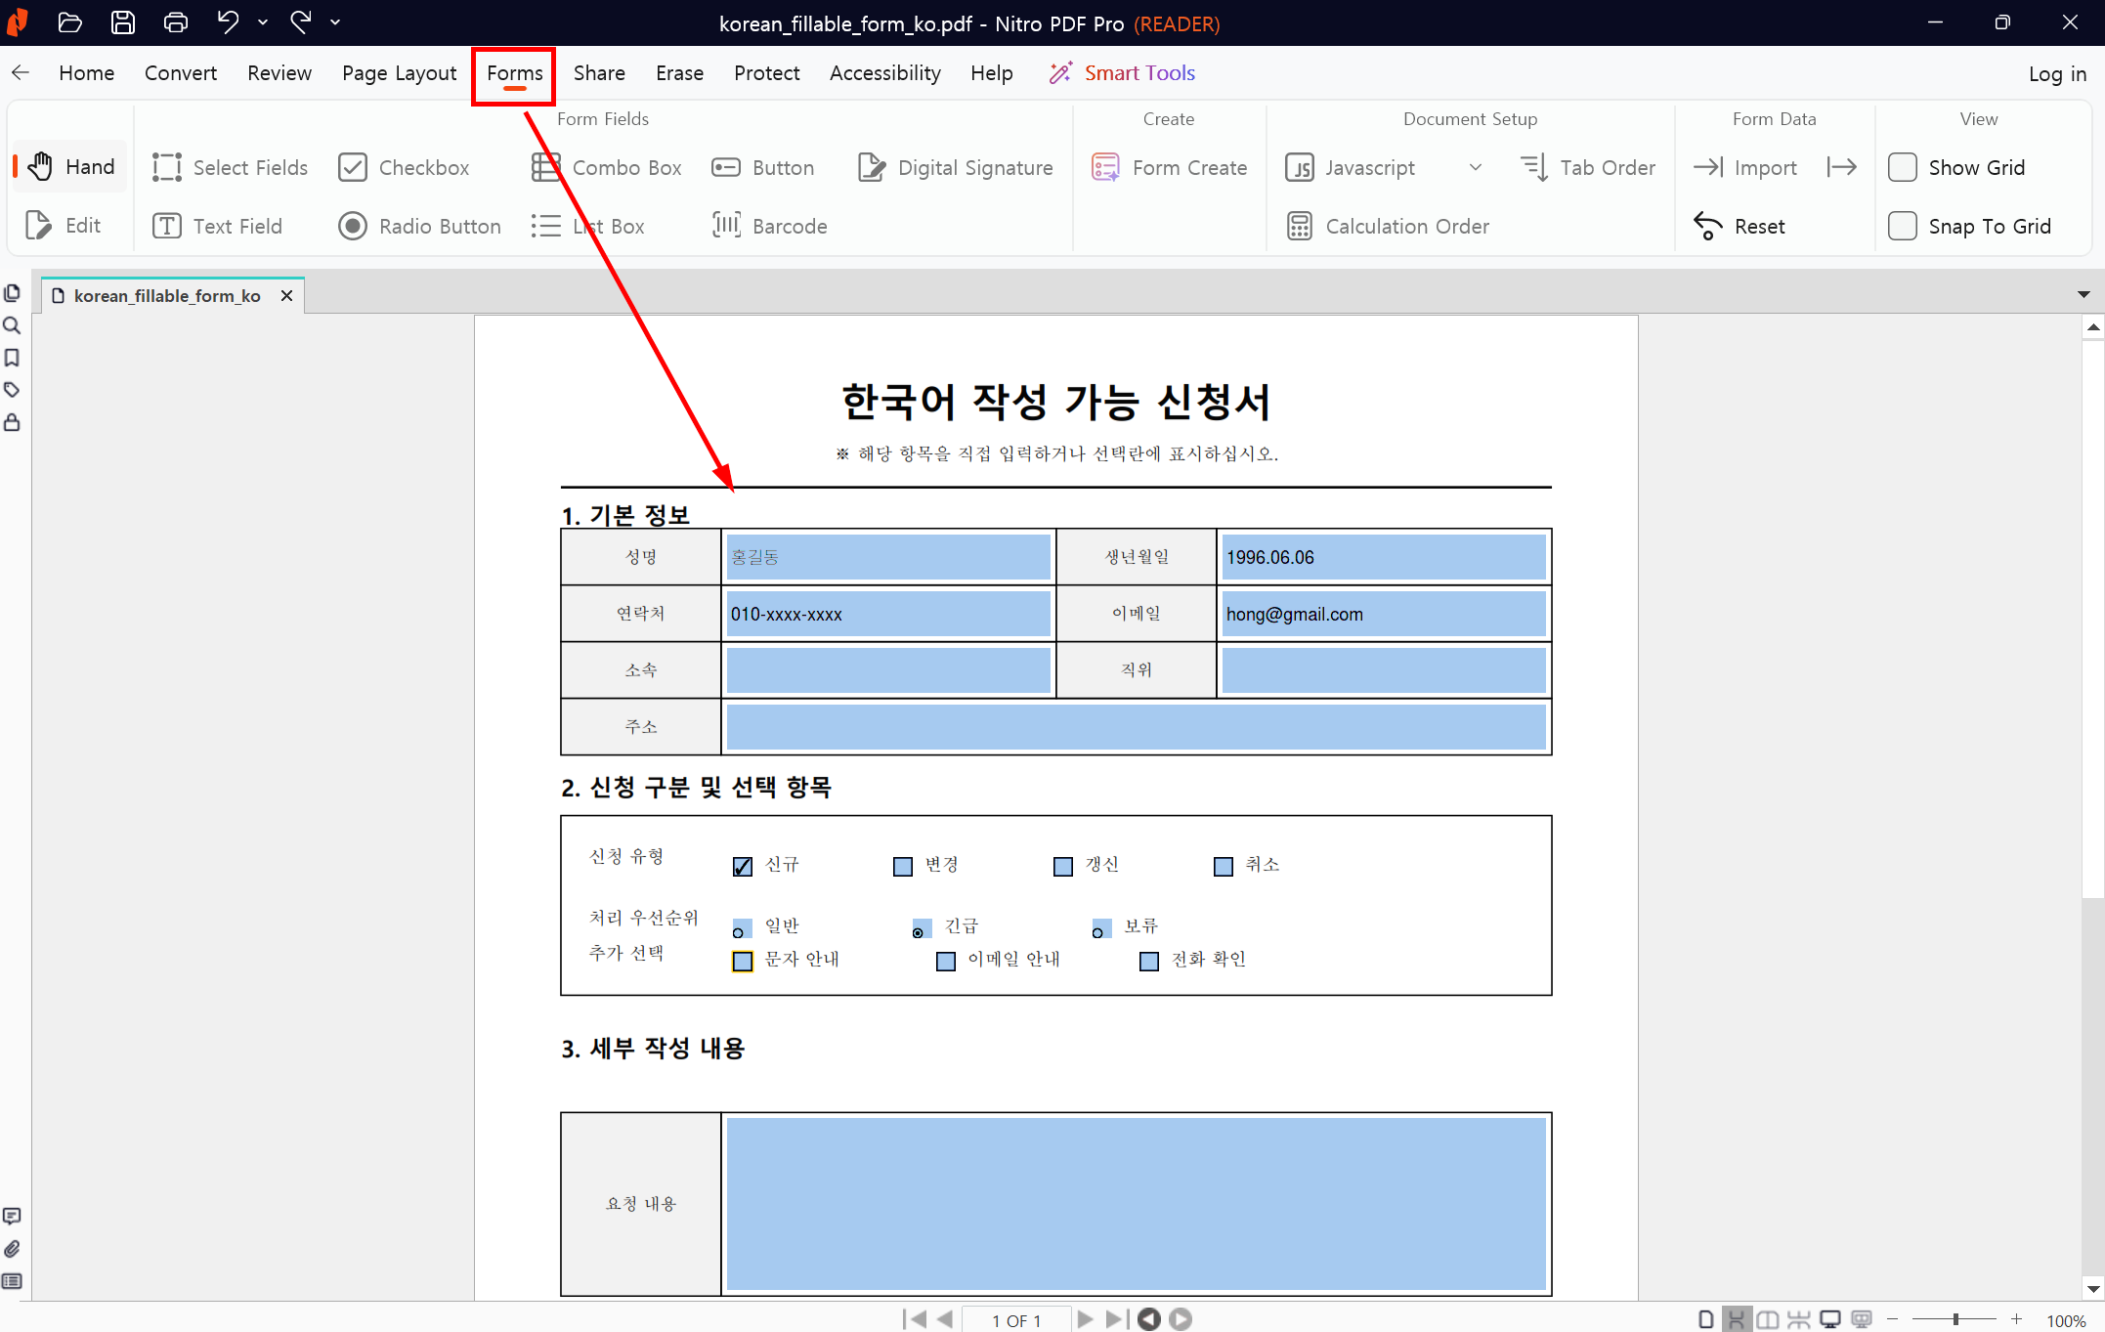This screenshot has height=1332, width=2105.
Task: Add a Digital Signature field
Action: (956, 168)
